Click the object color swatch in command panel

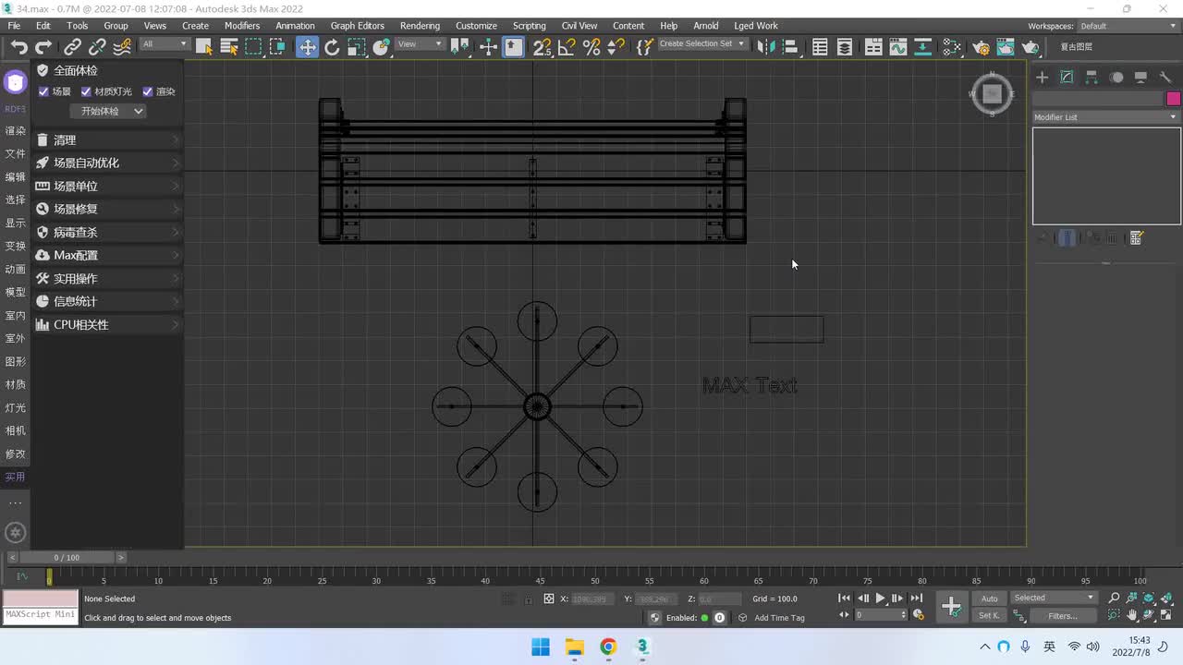coord(1173,99)
